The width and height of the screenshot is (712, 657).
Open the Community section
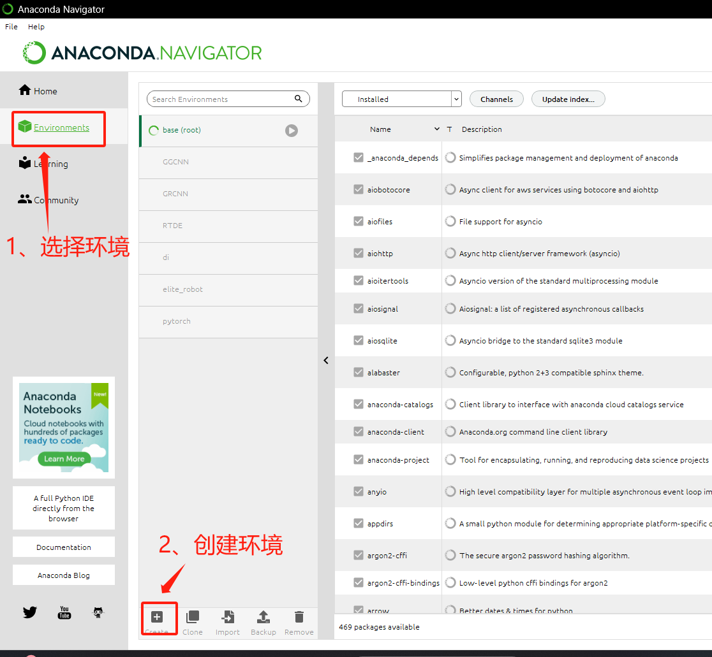[48, 199]
